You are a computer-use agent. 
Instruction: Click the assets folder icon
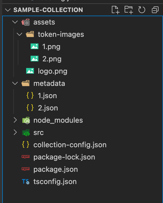(26, 22)
